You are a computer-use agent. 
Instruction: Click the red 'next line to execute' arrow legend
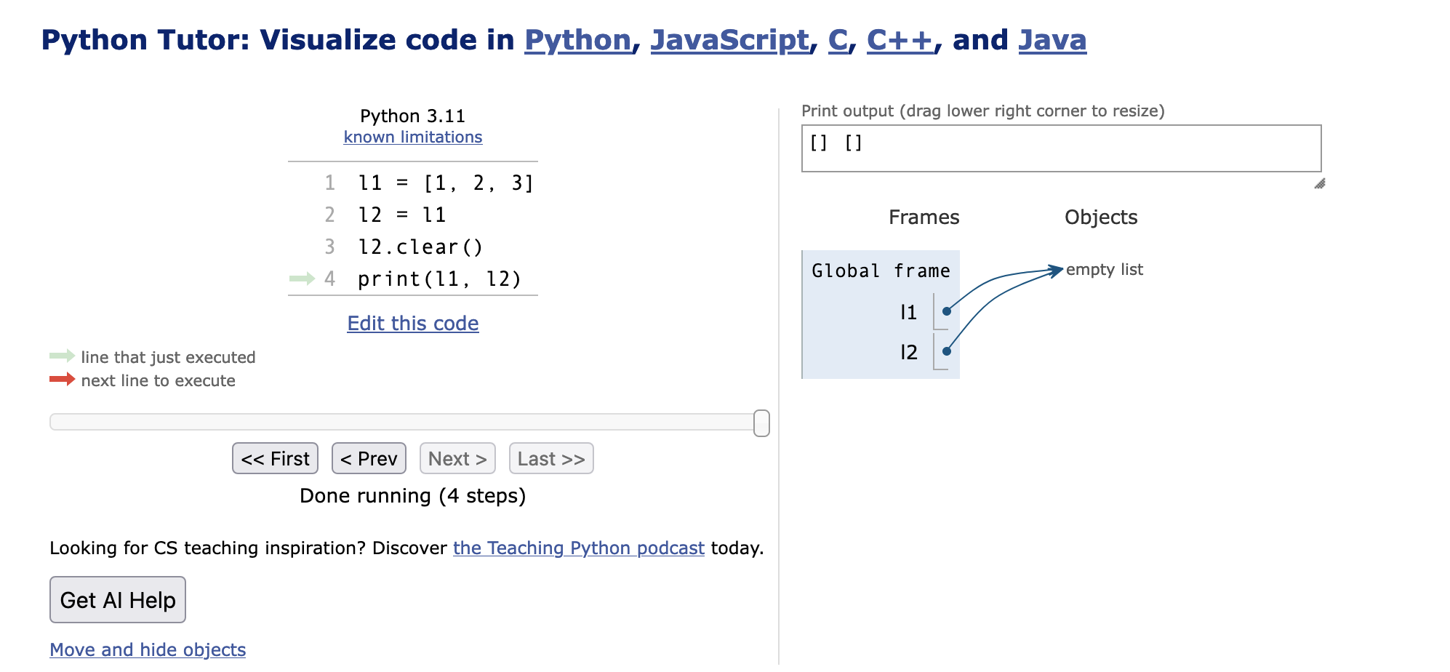pos(62,379)
